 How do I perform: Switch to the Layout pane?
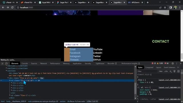(158, 68)
